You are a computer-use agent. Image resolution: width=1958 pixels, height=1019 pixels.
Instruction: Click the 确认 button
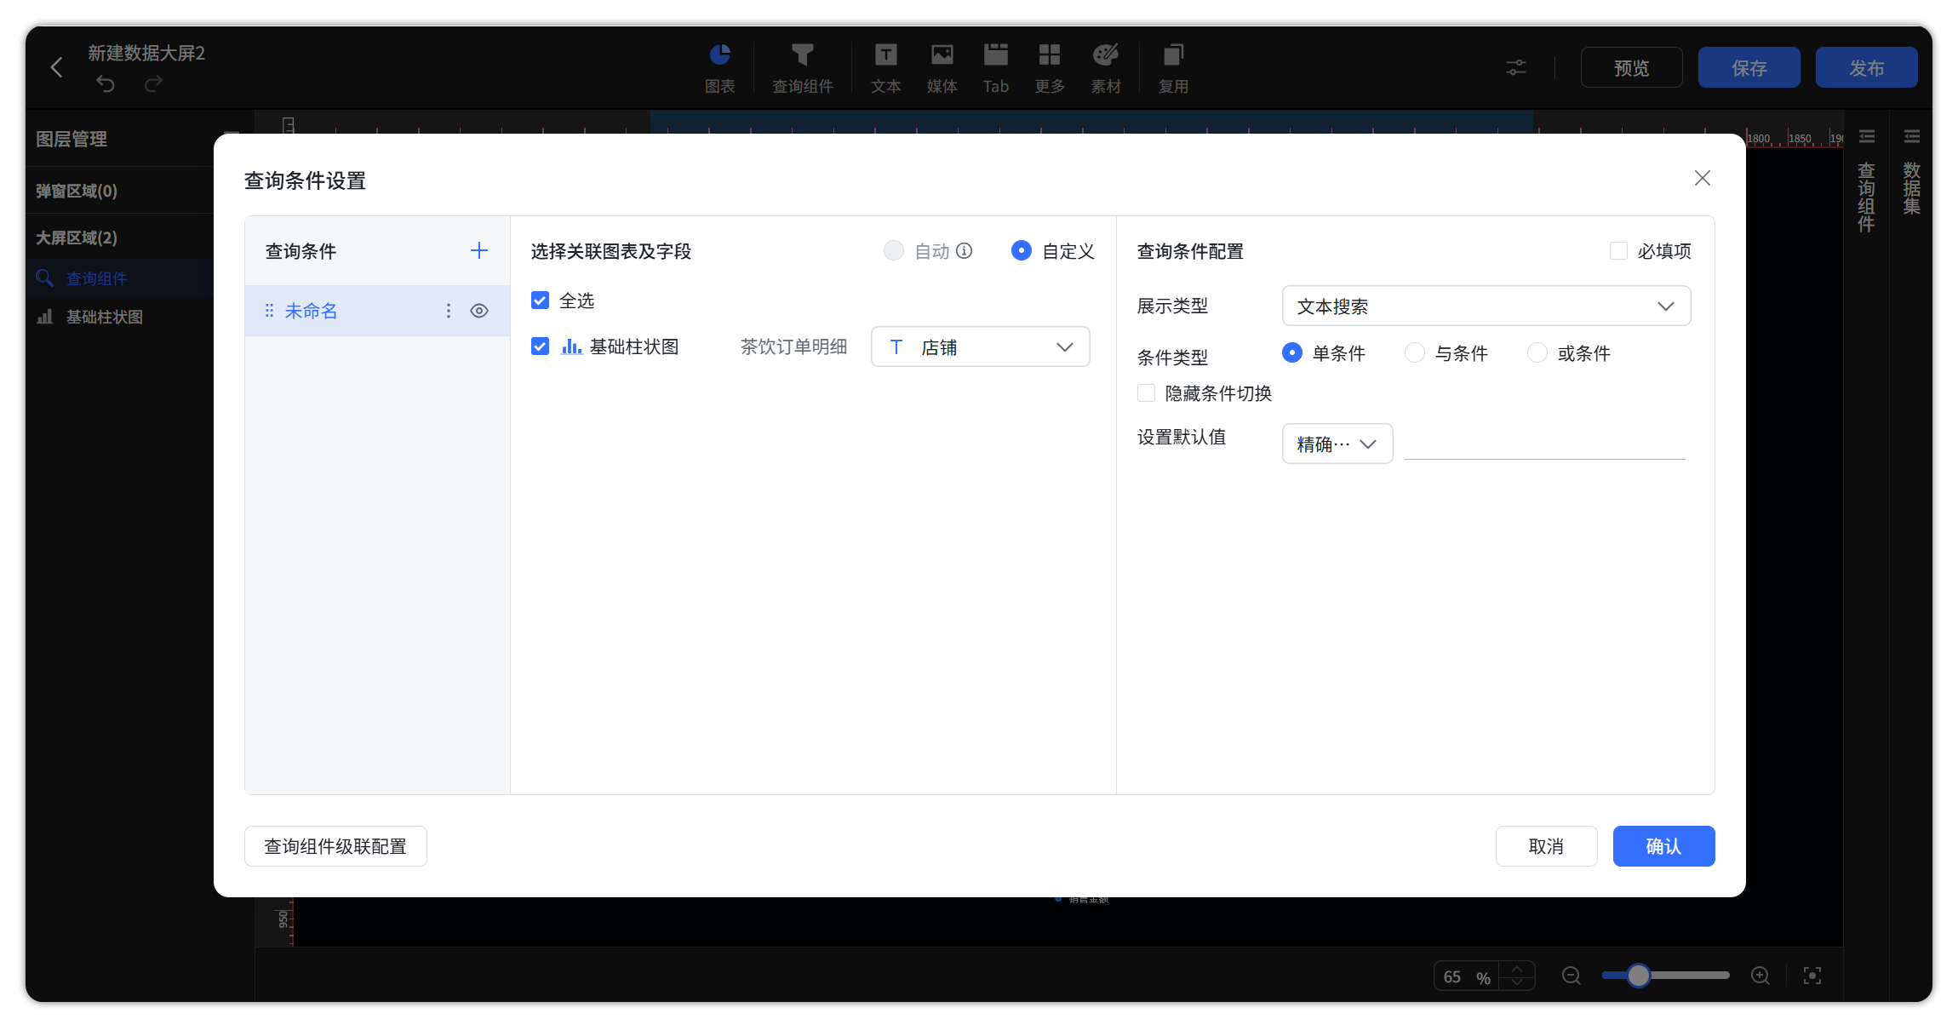[1663, 846]
